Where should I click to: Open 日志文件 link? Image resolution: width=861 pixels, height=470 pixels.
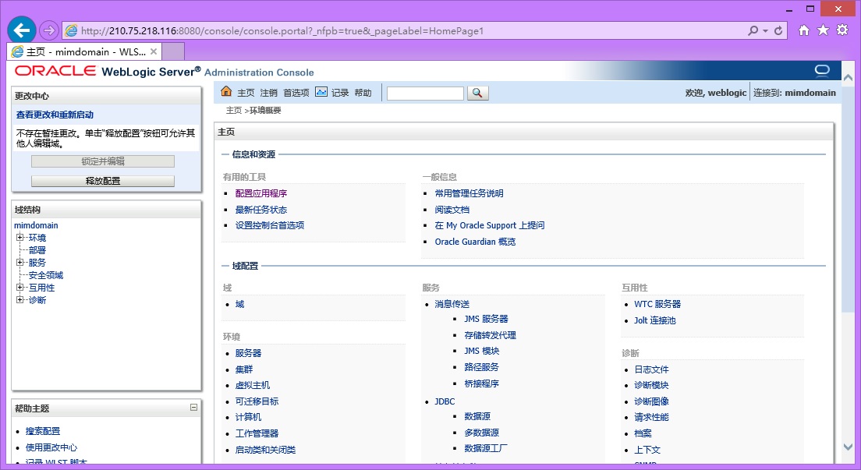pos(651,369)
